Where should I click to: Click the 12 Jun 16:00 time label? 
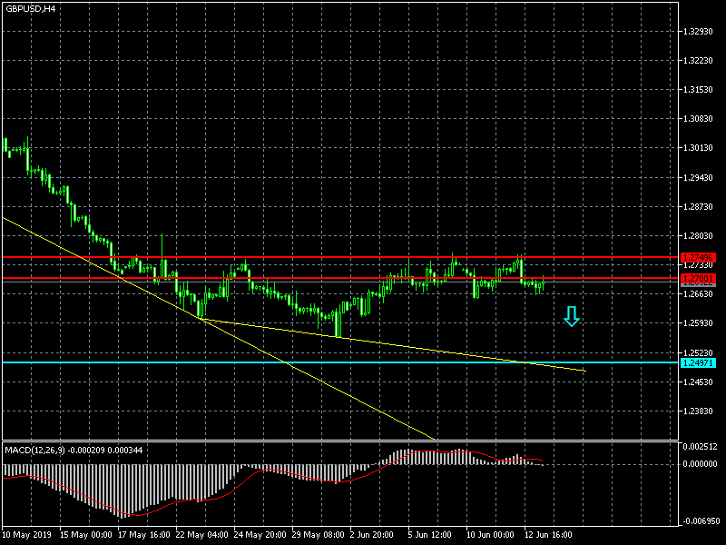(x=547, y=535)
